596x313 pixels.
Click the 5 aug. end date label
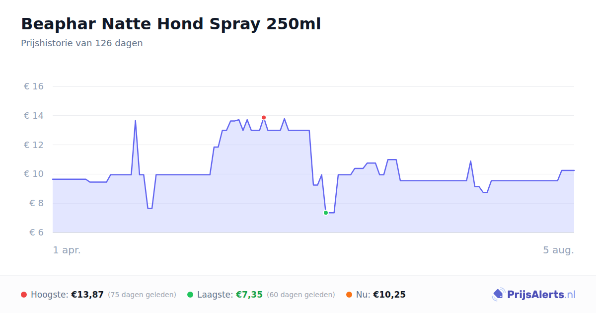click(x=558, y=250)
